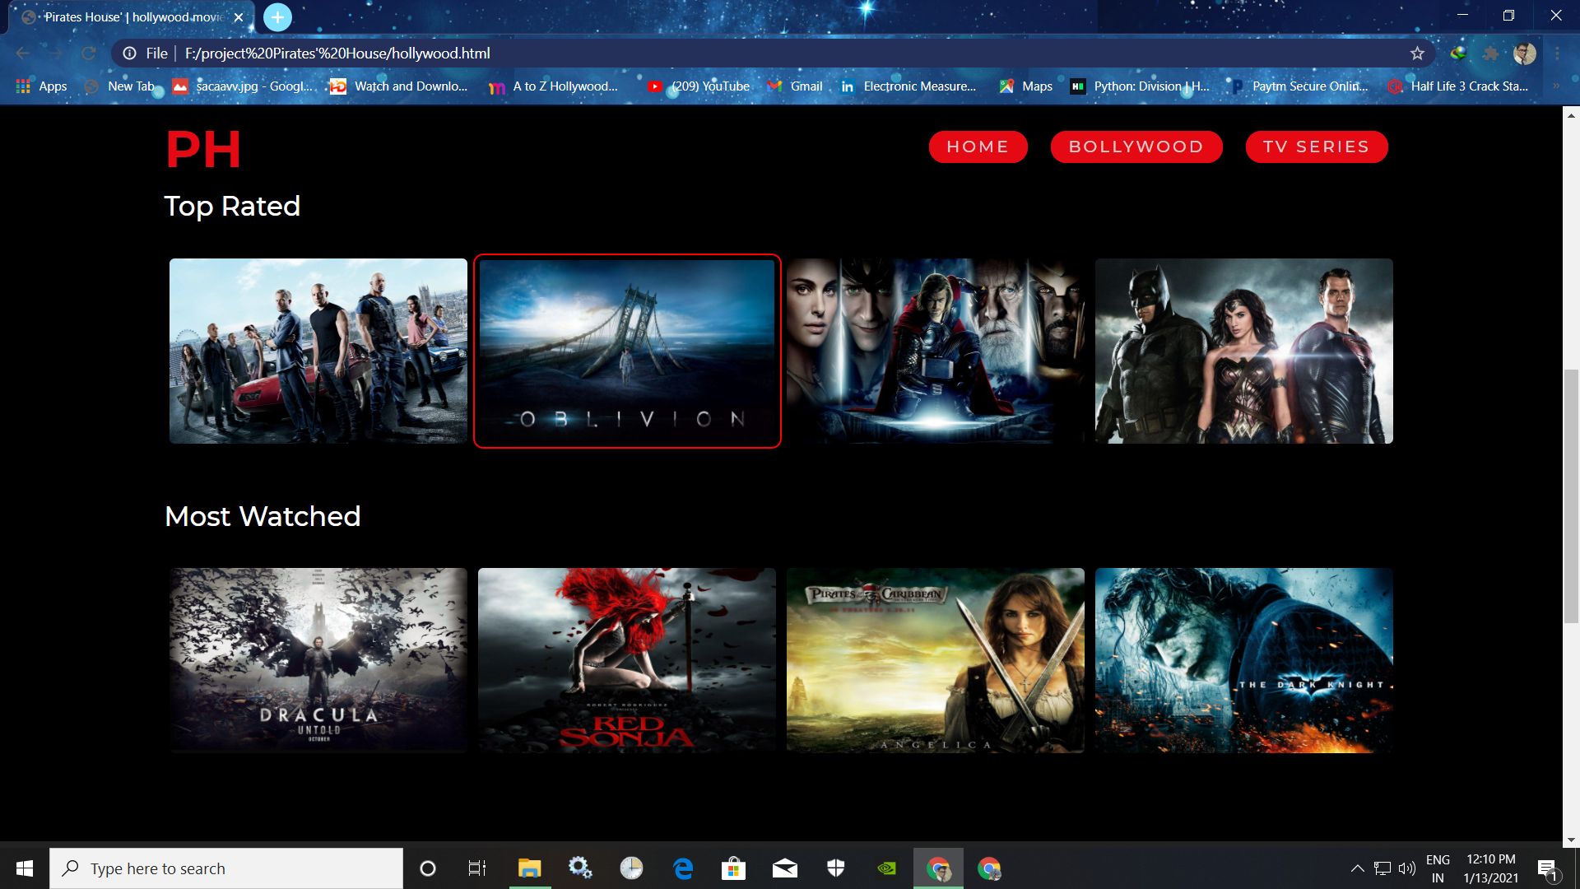Image resolution: width=1580 pixels, height=889 pixels.
Task: Open the IDM extension icon
Action: [1458, 53]
